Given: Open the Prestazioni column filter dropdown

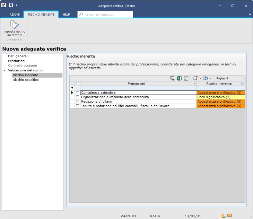Looking at the screenshot, I should click(x=194, y=84).
